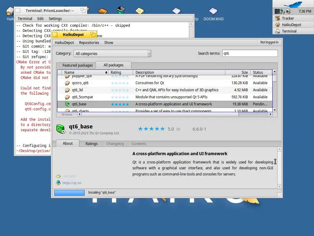Open the https://qt.io/ link
This screenshot has width=314, height=236.
[x=72, y=183]
